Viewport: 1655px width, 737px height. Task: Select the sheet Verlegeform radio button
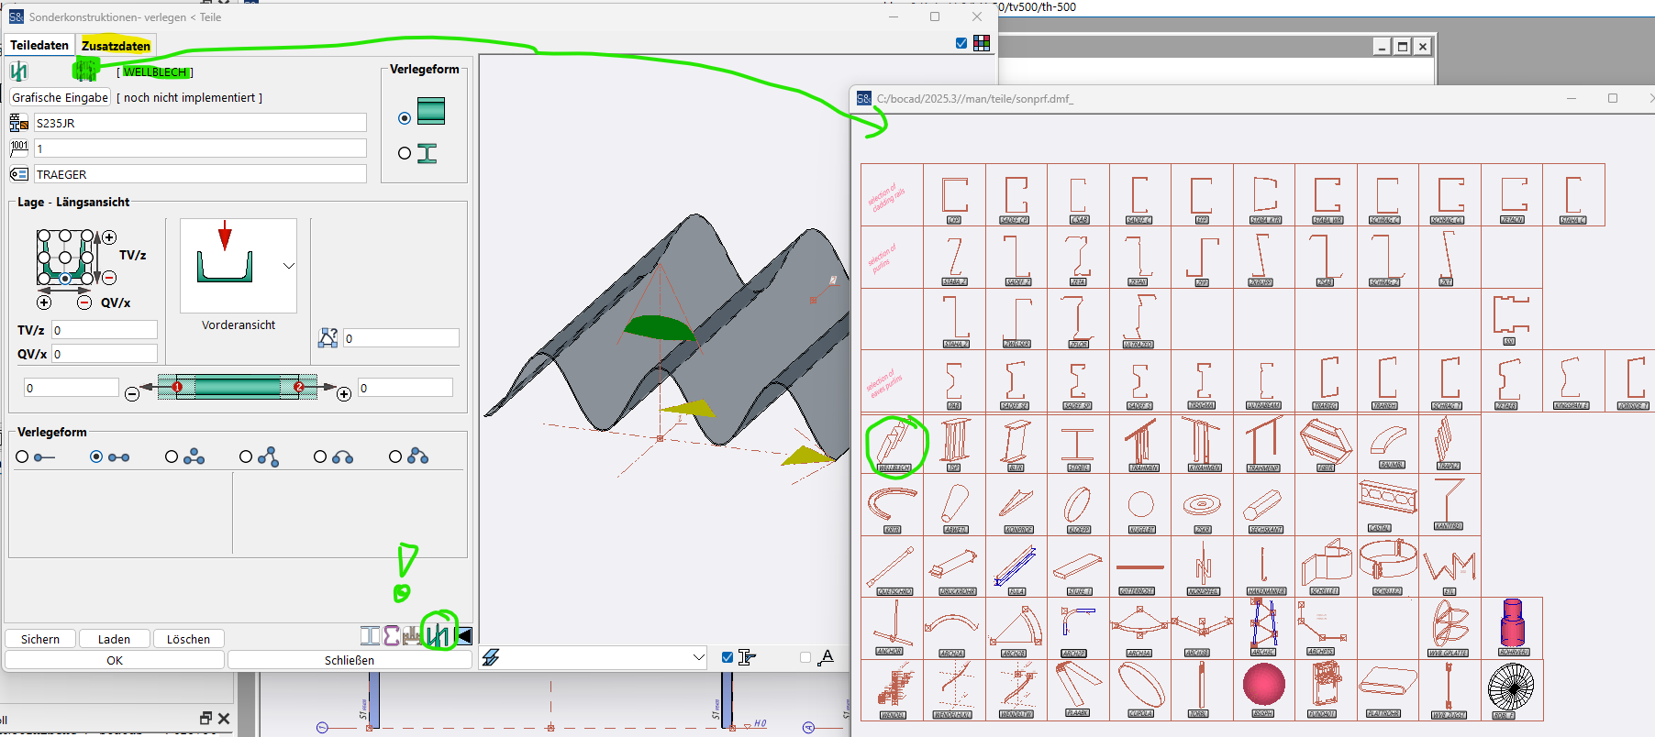(405, 118)
